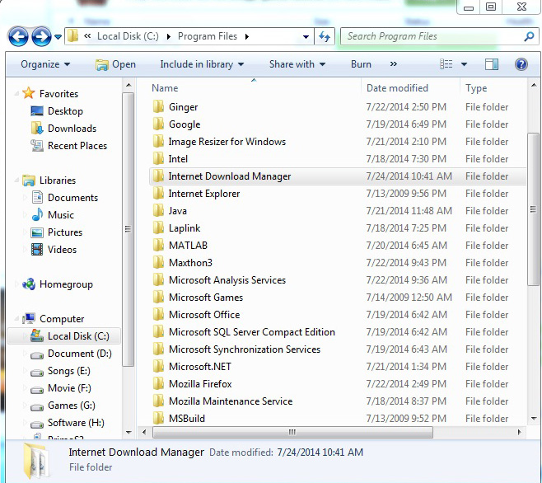Expand the arrow after Program Files breadcrumb

247,36
